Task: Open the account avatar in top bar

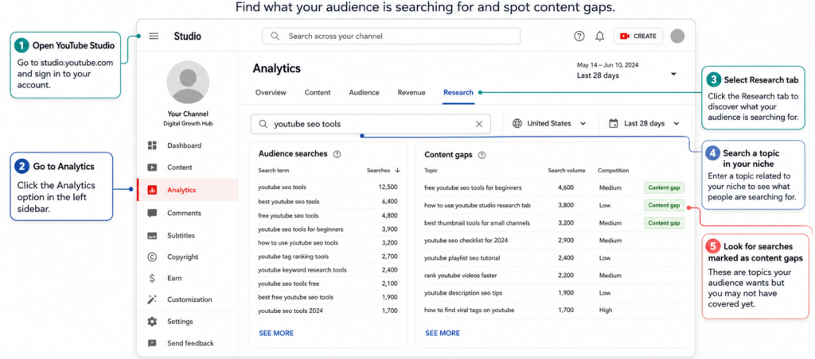Action: (x=677, y=36)
